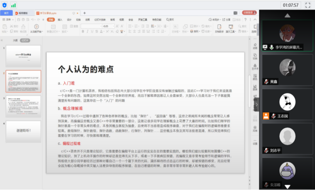315x190 pixels.
Task: Start slideshow with 从当前开始 play icon
Action: pos(36,27)
